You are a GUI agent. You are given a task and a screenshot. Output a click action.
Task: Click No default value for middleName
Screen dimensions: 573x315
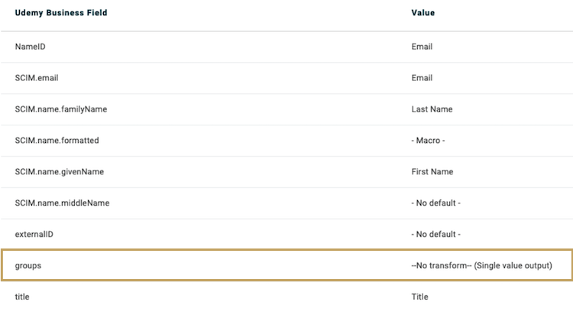click(x=435, y=203)
